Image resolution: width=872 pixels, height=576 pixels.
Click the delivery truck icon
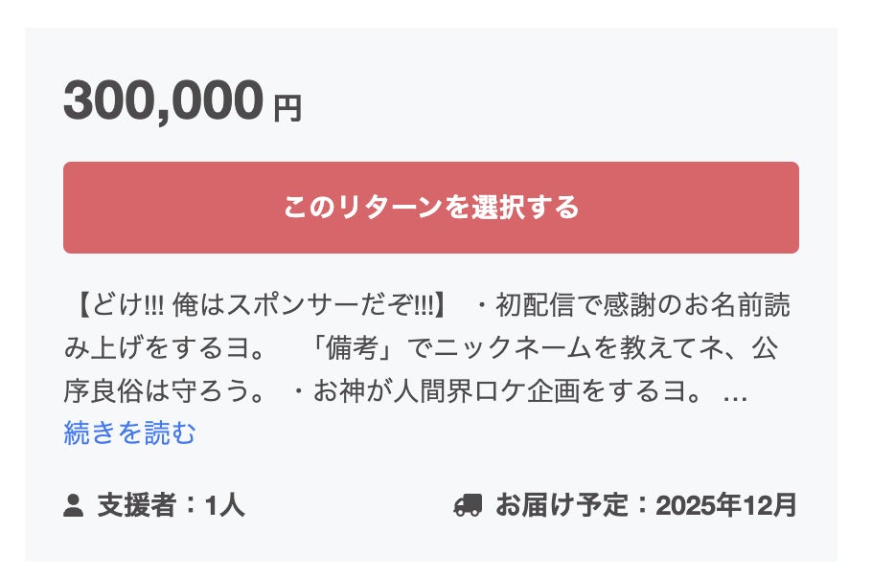468,505
